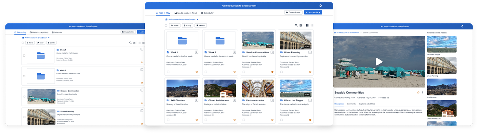Open info menu on Life on the Steppe card
478x134 pixels.
click(310, 100)
